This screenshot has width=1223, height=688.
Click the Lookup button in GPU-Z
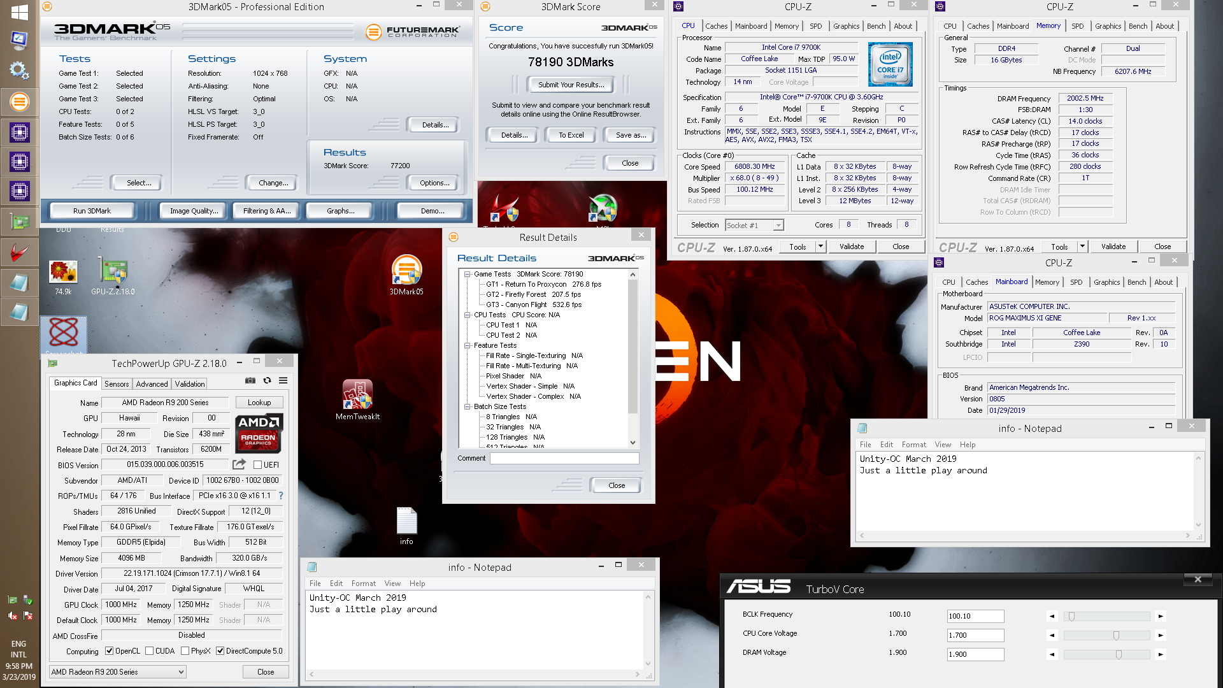coord(259,403)
